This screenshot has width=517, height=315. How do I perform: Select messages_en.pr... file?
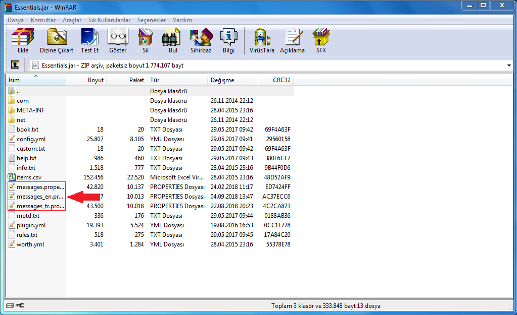point(40,196)
